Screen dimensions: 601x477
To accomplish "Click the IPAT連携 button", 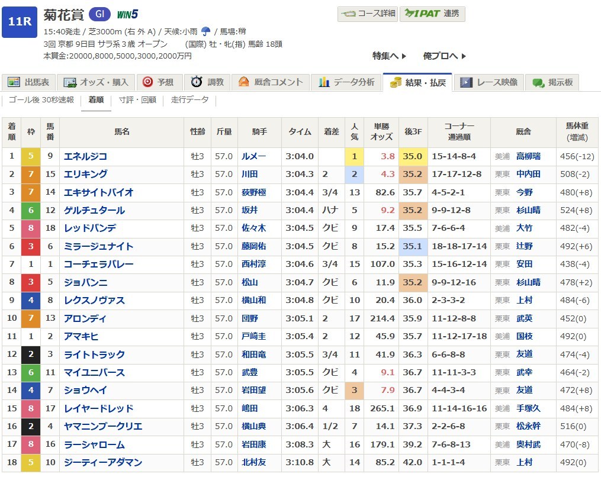I will click(432, 14).
